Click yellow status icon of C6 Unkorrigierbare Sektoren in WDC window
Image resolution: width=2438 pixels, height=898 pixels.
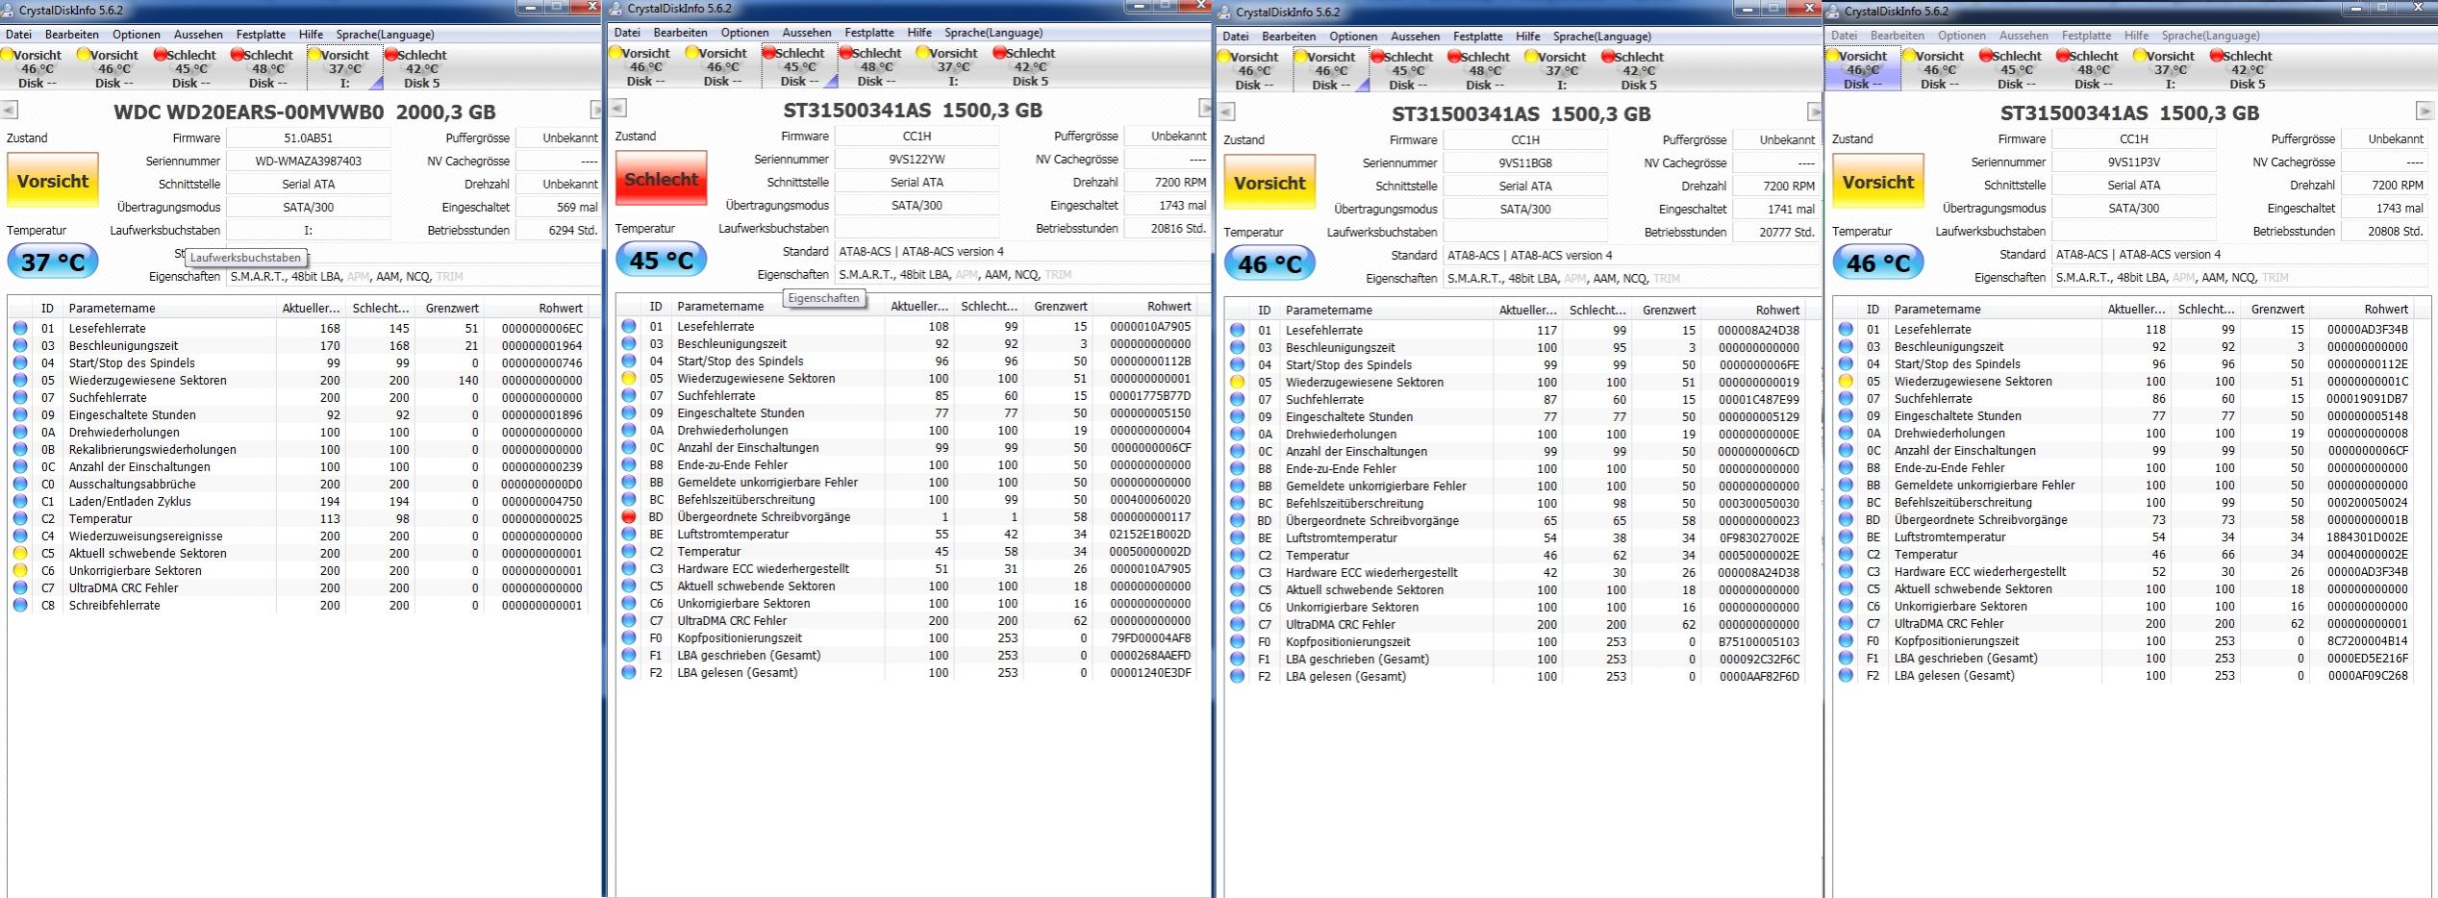pyautogui.click(x=20, y=570)
